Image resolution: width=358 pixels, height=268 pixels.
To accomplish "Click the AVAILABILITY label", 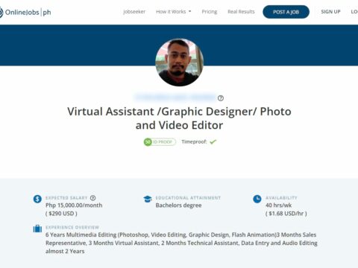I will pyautogui.click(x=281, y=198).
